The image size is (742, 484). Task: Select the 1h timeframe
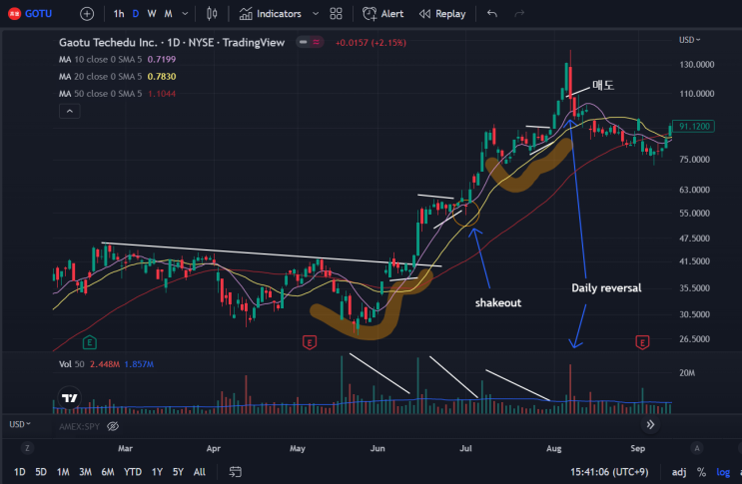point(118,14)
